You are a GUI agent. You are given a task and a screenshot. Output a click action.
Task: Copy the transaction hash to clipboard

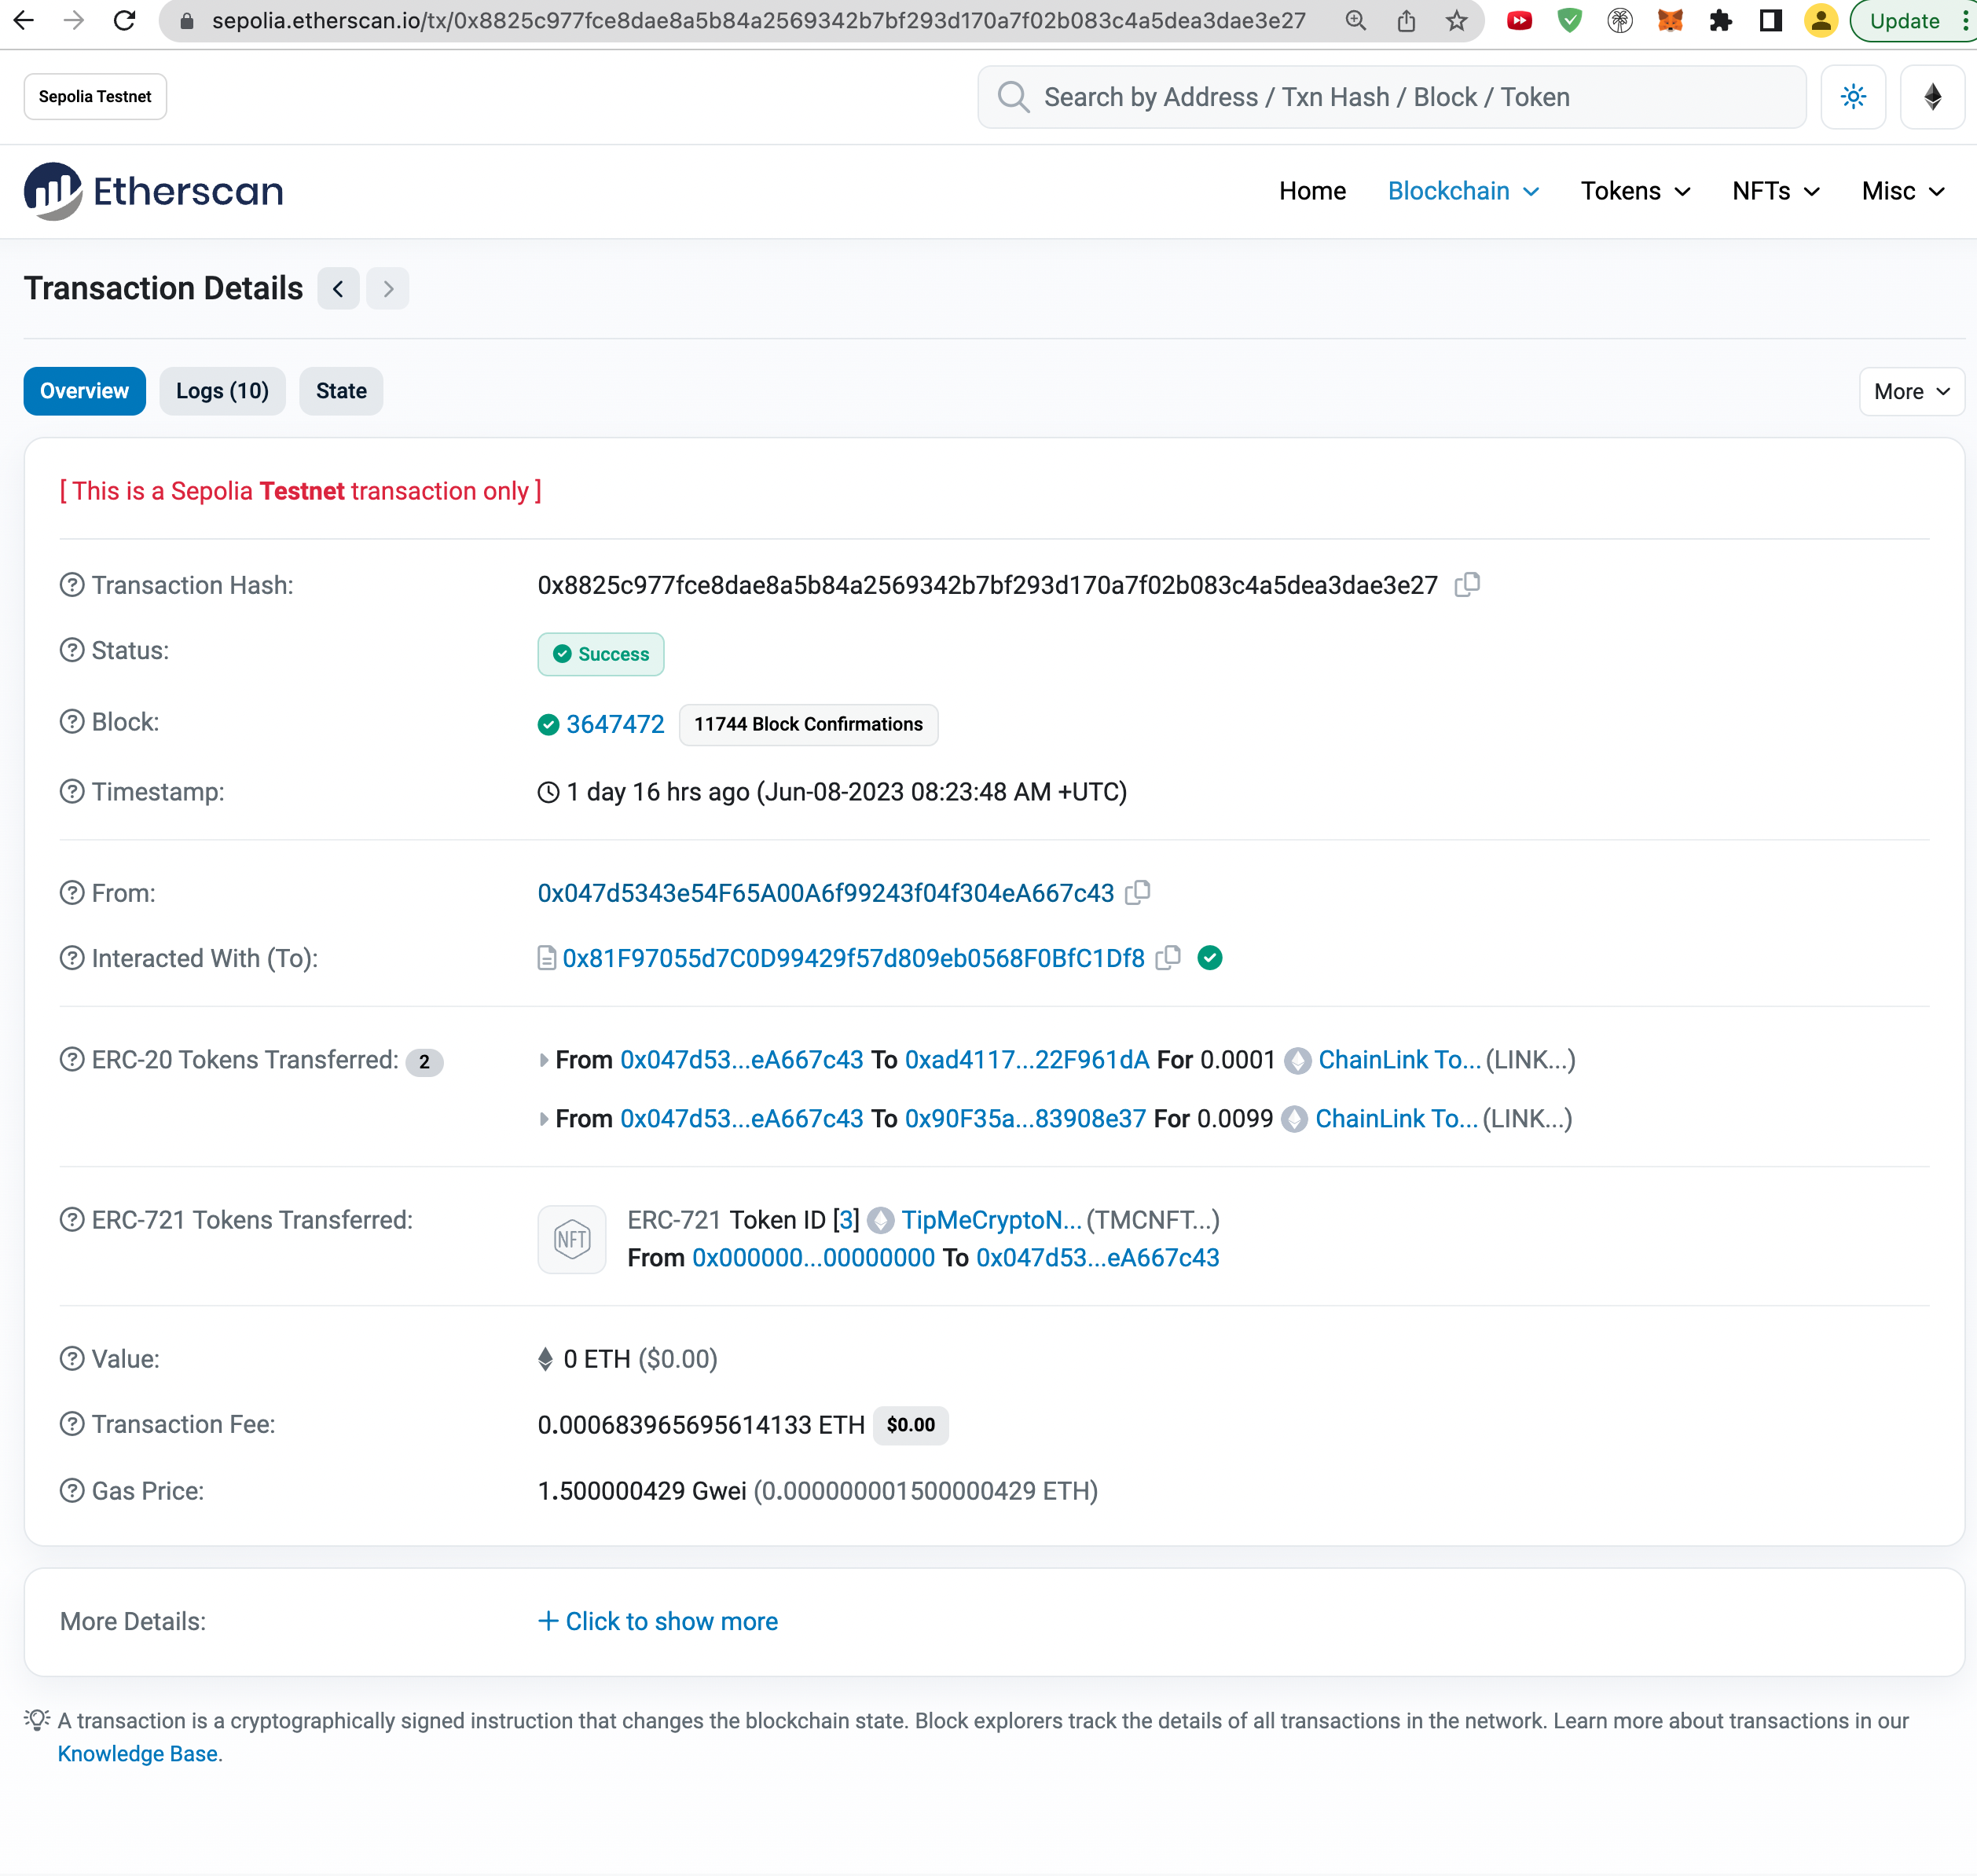1467,584
